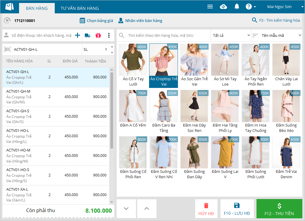This screenshot has width=305, height=221.
Task: Increase the SL quantity with up arrow
Action: tap(112, 47)
